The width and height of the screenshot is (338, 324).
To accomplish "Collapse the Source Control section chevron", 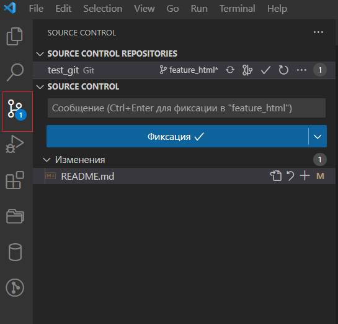I will coord(40,86).
